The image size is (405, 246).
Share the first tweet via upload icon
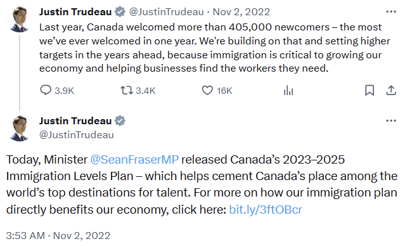click(391, 91)
